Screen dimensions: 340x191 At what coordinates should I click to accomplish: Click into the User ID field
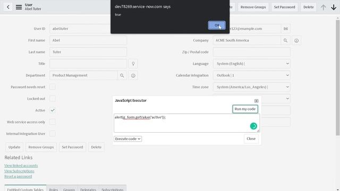pyautogui.click(x=80, y=29)
